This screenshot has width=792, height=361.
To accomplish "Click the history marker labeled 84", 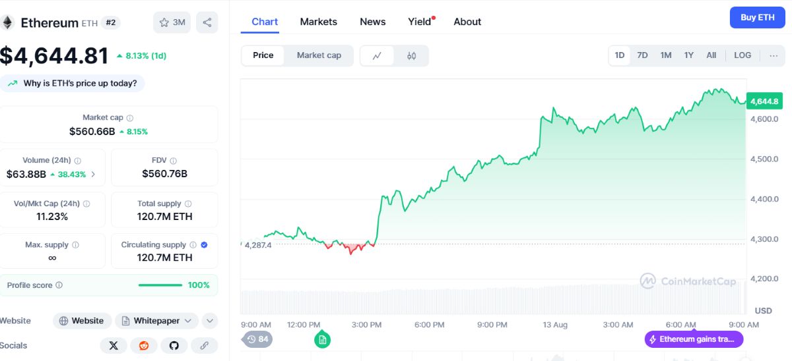I will click(257, 339).
